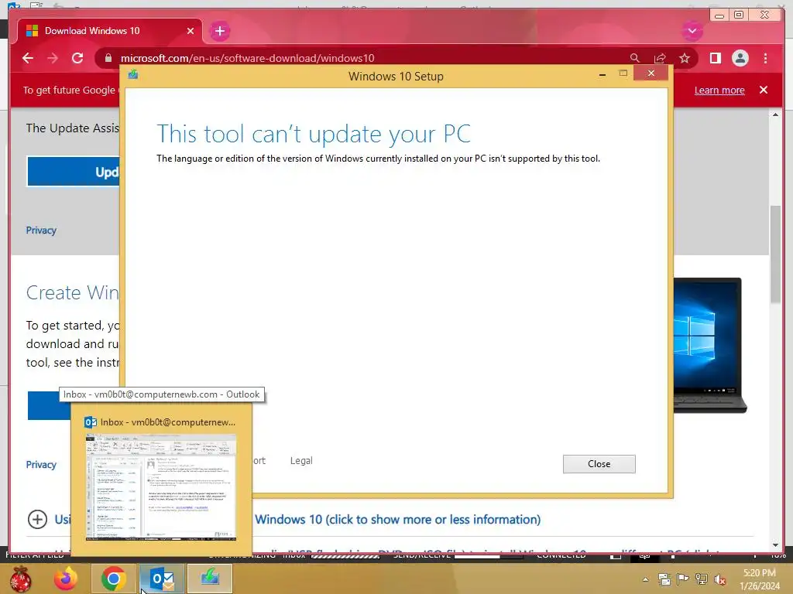
Task: Open the ornament Start button on taskbar
Action: [20, 579]
